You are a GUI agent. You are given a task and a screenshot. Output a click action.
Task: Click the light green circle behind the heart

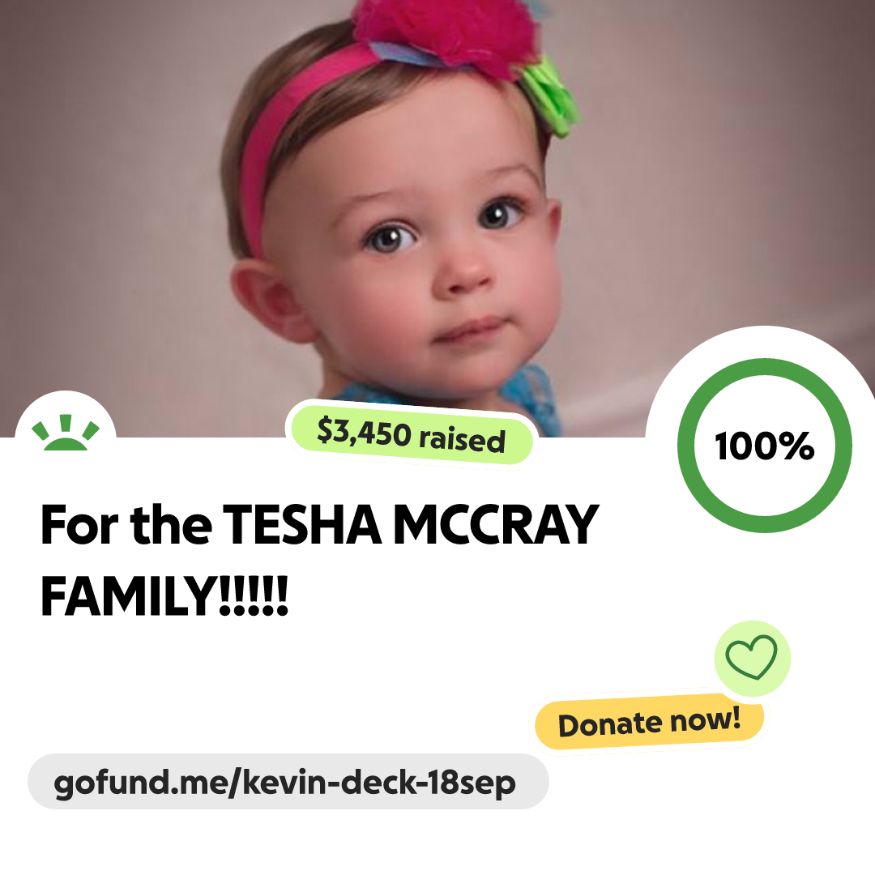(752, 658)
